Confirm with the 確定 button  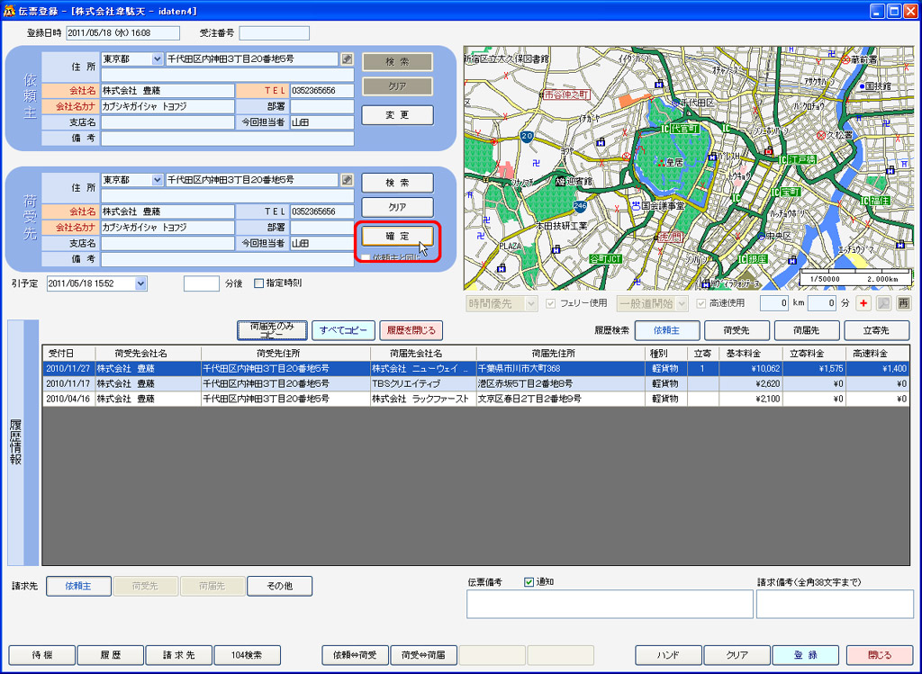coord(397,237)
